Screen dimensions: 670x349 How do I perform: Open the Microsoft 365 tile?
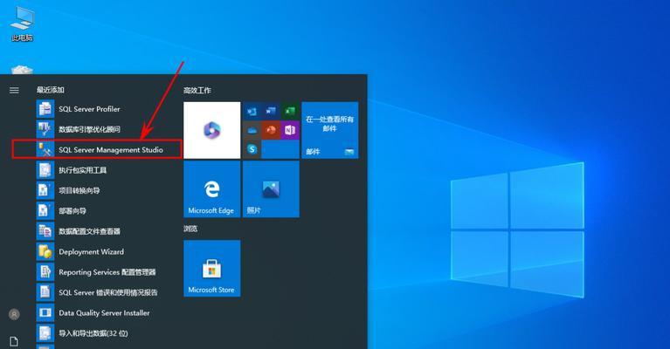point(212,130)
